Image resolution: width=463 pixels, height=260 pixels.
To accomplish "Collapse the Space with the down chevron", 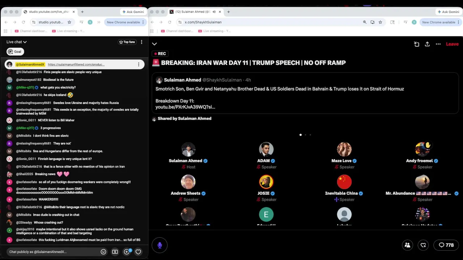I will [154, 44].
